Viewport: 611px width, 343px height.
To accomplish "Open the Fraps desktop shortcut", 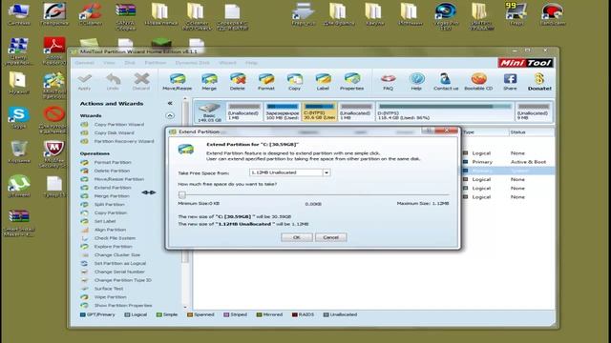I will (516, 14).
